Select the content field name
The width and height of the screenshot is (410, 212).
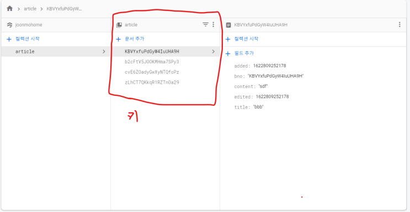(x=245, y=86)
